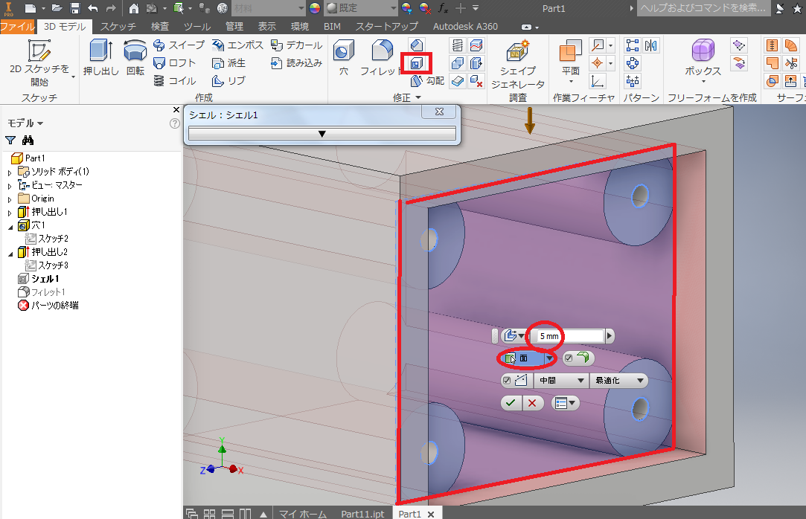Choose the エンボス (Emboss) command
The image size is (806, 519).
(237, 45)
